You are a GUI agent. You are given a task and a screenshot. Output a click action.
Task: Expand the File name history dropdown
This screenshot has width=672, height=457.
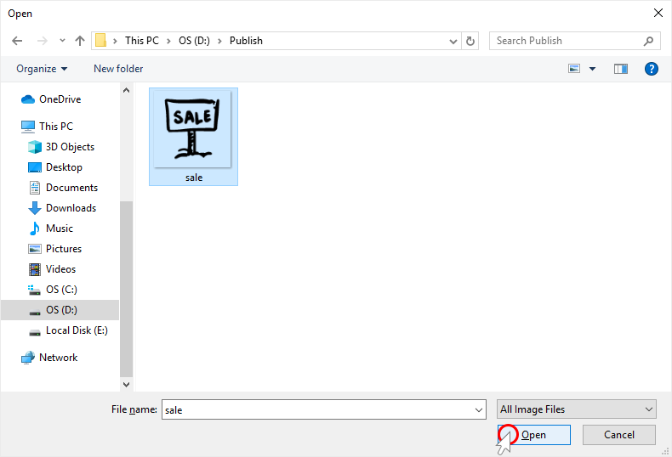point(478,409)
